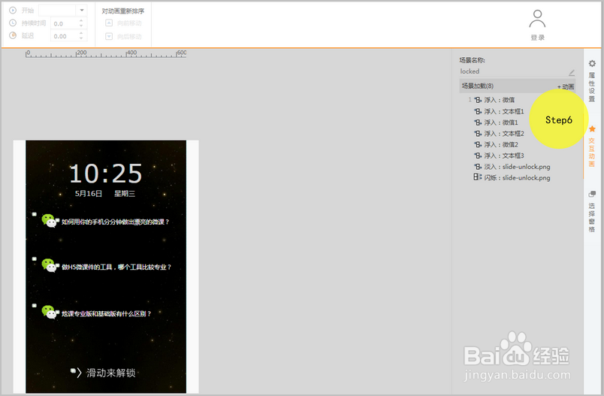Click the 持续时间 duration value field

pyautogui.click(x=65, y=23)
